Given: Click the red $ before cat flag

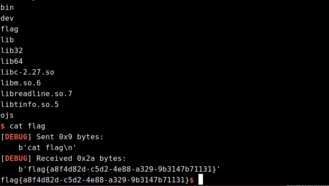Looking at the screenshot, I should [3, 126].
